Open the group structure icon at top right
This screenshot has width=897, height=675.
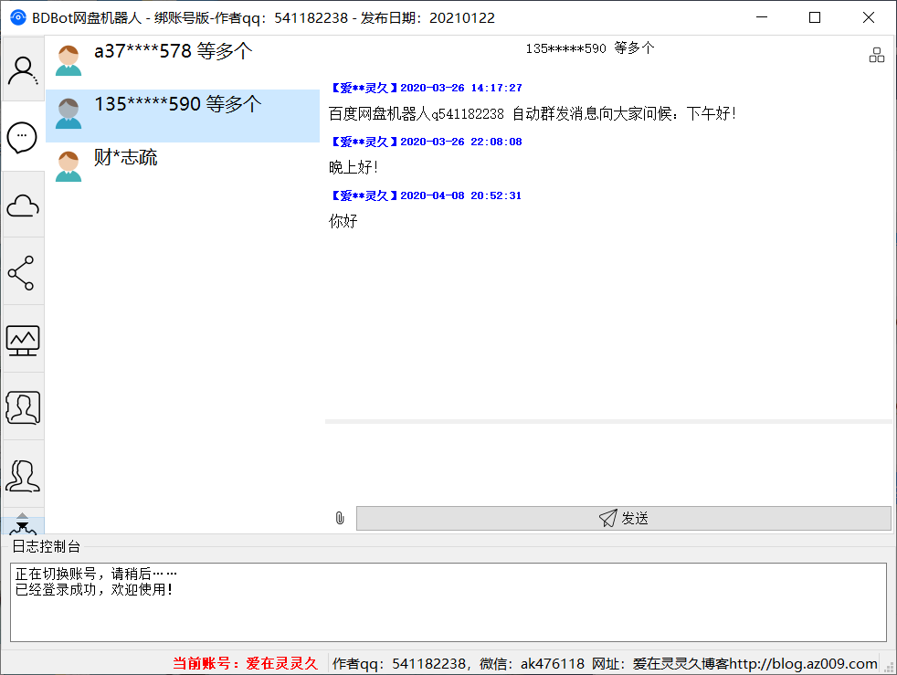(x=877, y=54)
